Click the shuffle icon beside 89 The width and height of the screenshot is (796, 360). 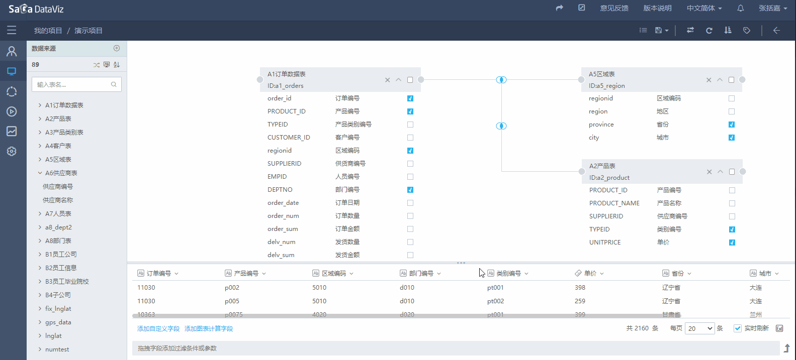click(97, 65)
